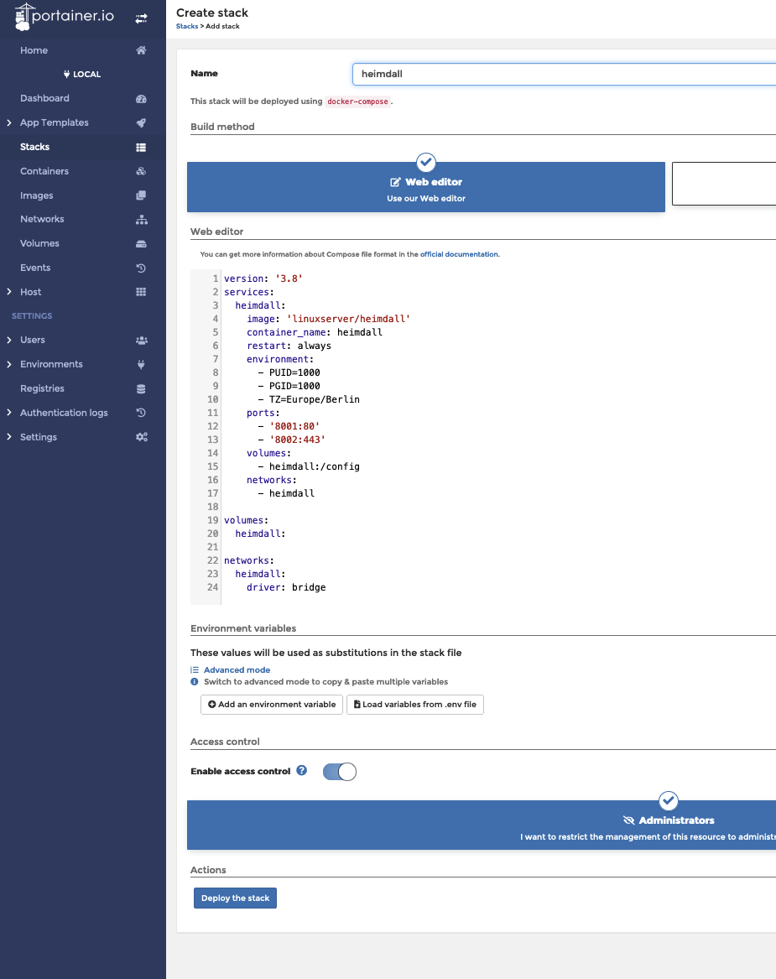Select the Images icon in the sidebar
This screenshot has height=979, width=776.
[141, 195]
